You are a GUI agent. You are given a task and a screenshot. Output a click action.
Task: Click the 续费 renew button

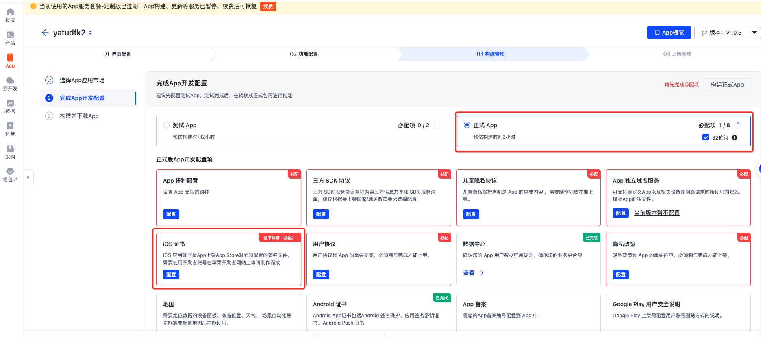(x=268, y=7)
